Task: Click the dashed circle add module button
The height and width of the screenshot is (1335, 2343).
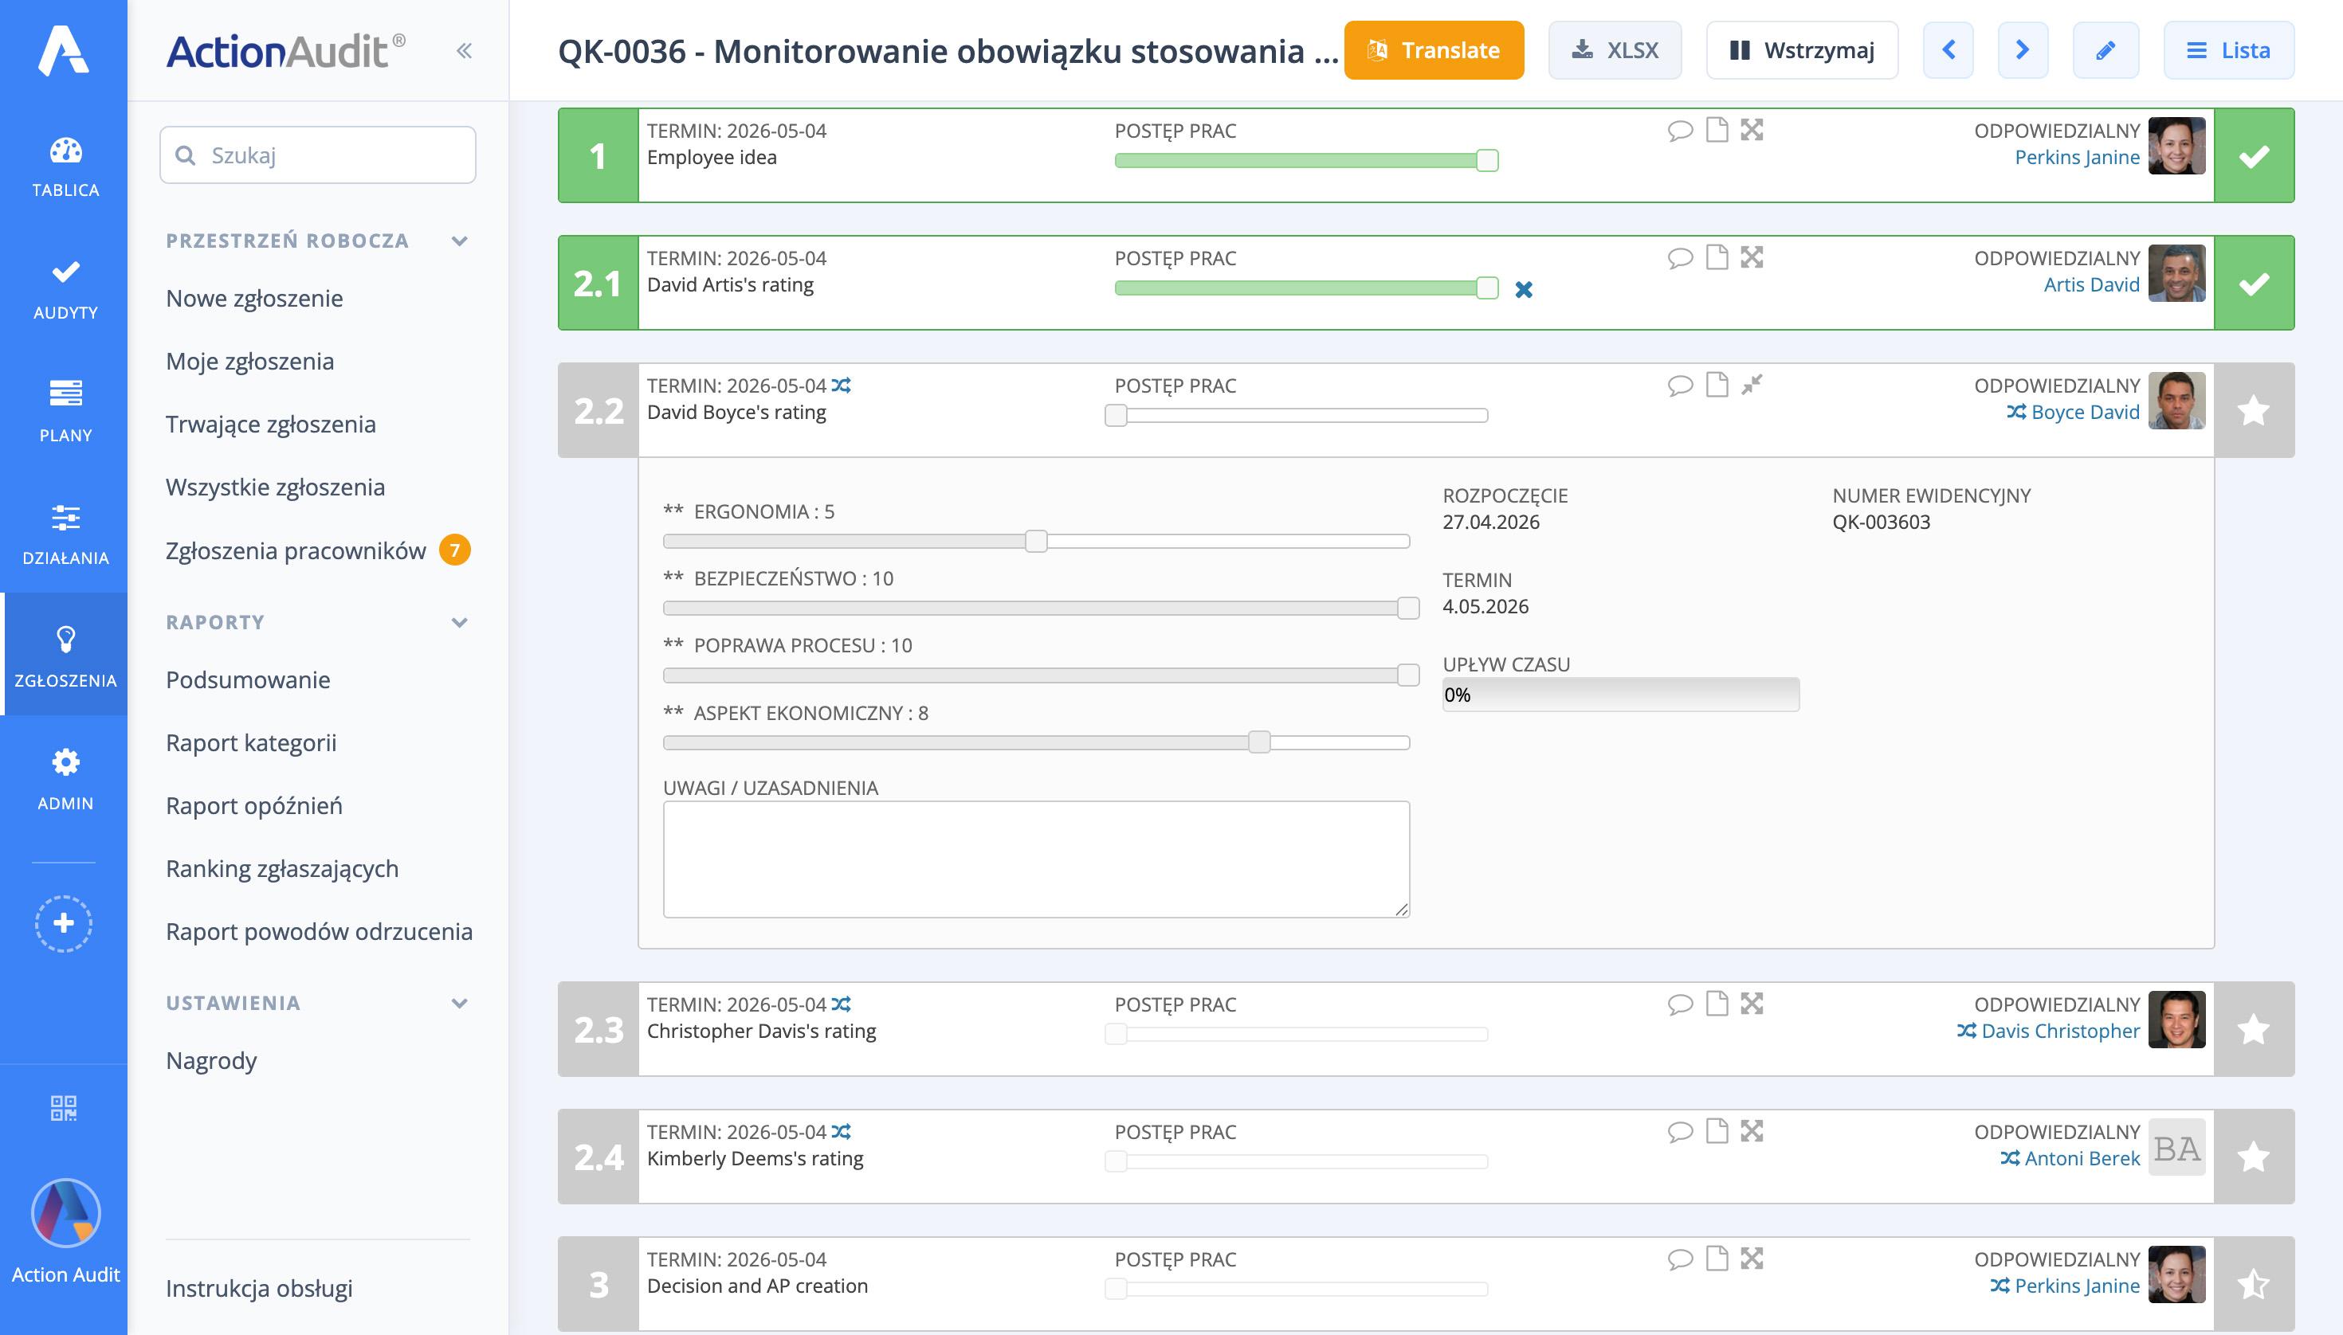Action: click(63, 923)
